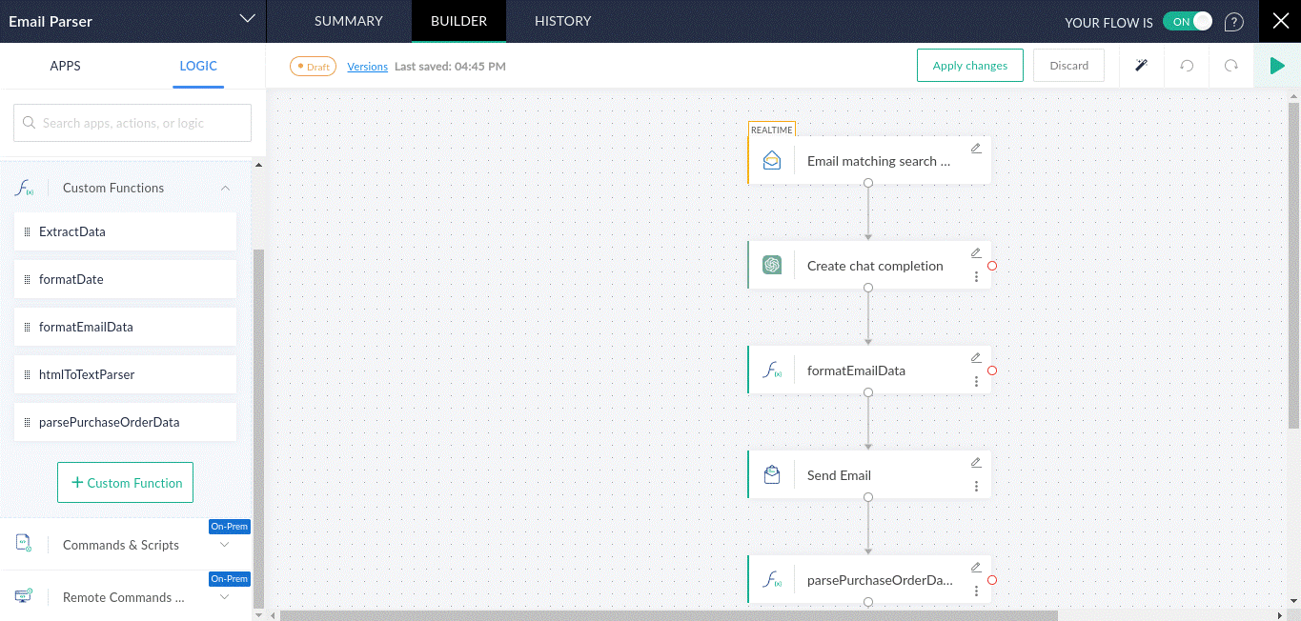This screenshot has width=1301, height=621.
Task: Click the horizontal scrollbar under the canvas
Action: [667, 615]
